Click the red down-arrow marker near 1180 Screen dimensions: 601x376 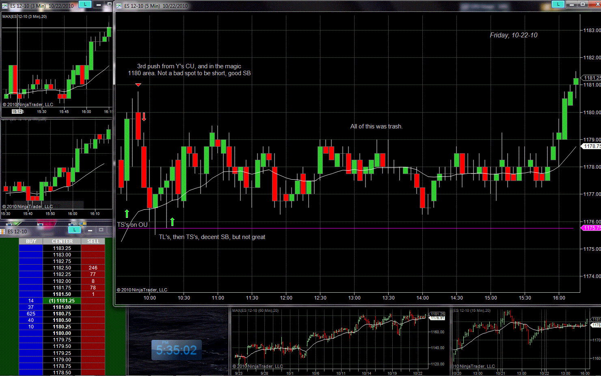(144, 117)
